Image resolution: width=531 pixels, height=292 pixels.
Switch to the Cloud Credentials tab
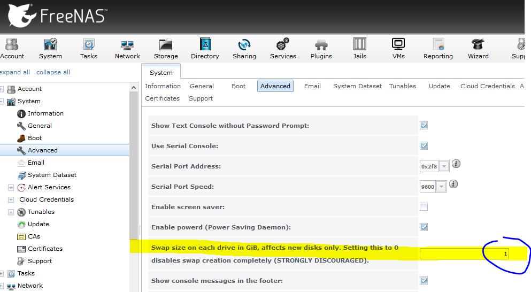tap(488, 86)
